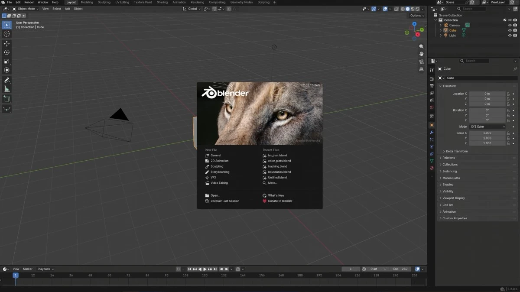Viewport: 520px width, 292px height.
Task: Lock the Scale Z value
Action: coord(509,143)
